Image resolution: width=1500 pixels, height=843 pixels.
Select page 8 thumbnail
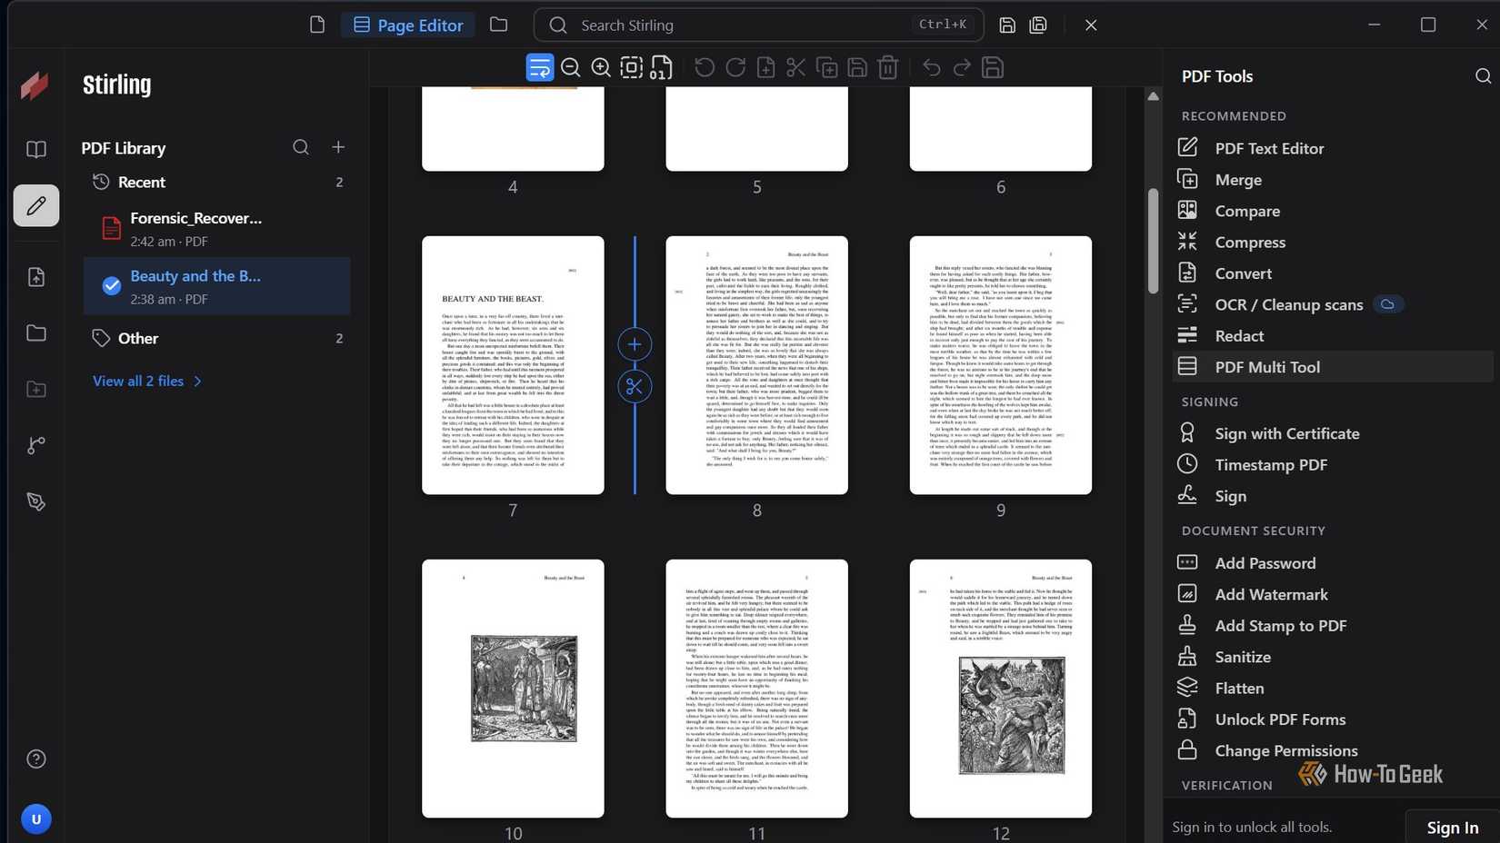pyautogui.click(x=756, y=365)
